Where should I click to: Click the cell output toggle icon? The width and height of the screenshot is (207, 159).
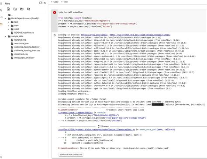point(55,35)
